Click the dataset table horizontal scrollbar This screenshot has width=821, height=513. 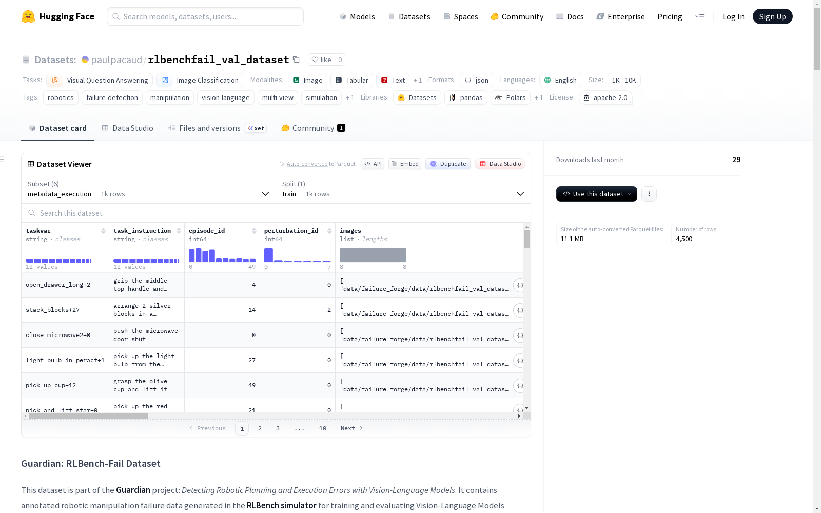click(x=88, y=416)
